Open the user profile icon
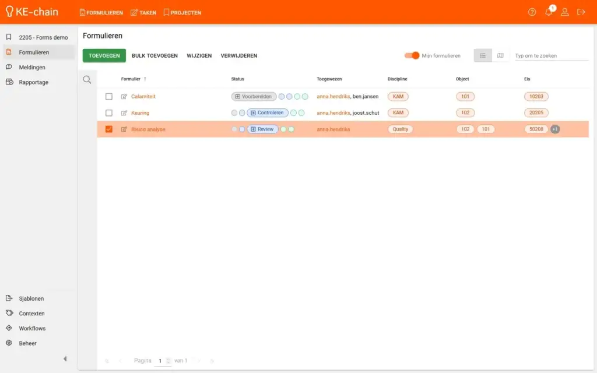Image resolution: width=597 pixels, height=373 pixels. pyautogui.click(x=564, y=12)
